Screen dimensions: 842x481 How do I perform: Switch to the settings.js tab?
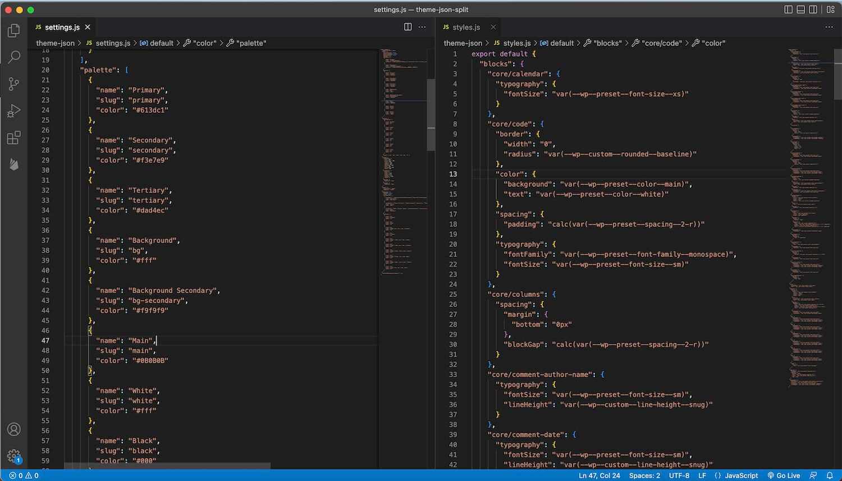coord(62,27)
